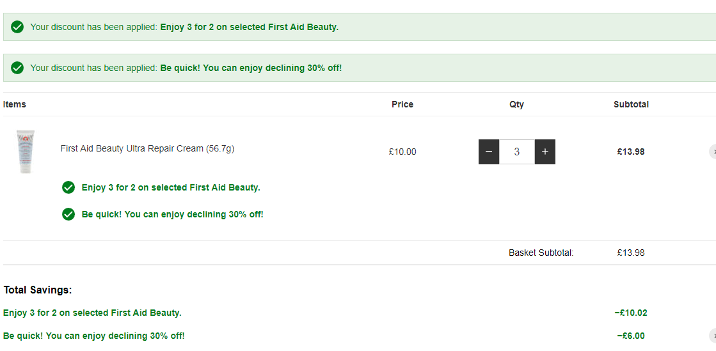Click the checkmark icon in 30% off banner
Image resolution: width=716 pixels, height=351 pixels.
coord(17,68)
